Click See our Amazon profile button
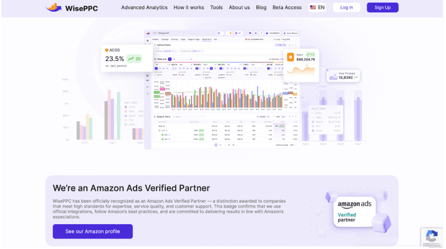The width and height of the screenshot is (446, 249). pos(92,231)
